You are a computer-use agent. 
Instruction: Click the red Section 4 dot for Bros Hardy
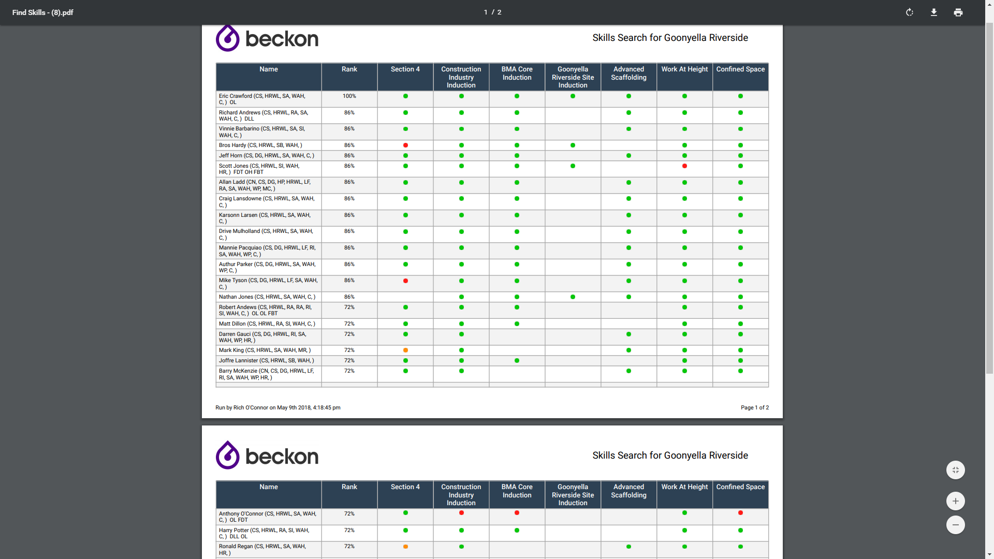click(x=405, y=145)
